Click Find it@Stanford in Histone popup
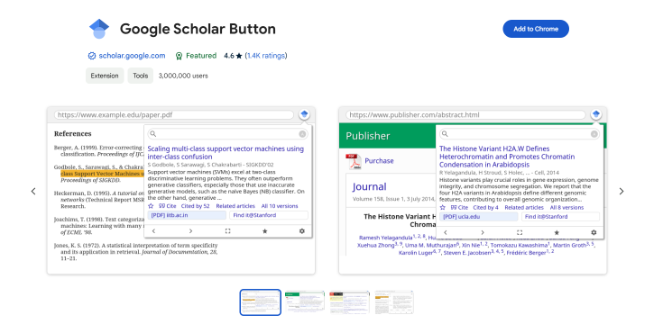663x333 pixels. pyautogui.click(x=560, y=217)
